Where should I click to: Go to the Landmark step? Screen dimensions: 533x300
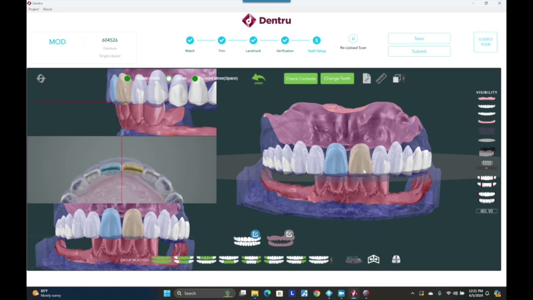click(253, 40)
